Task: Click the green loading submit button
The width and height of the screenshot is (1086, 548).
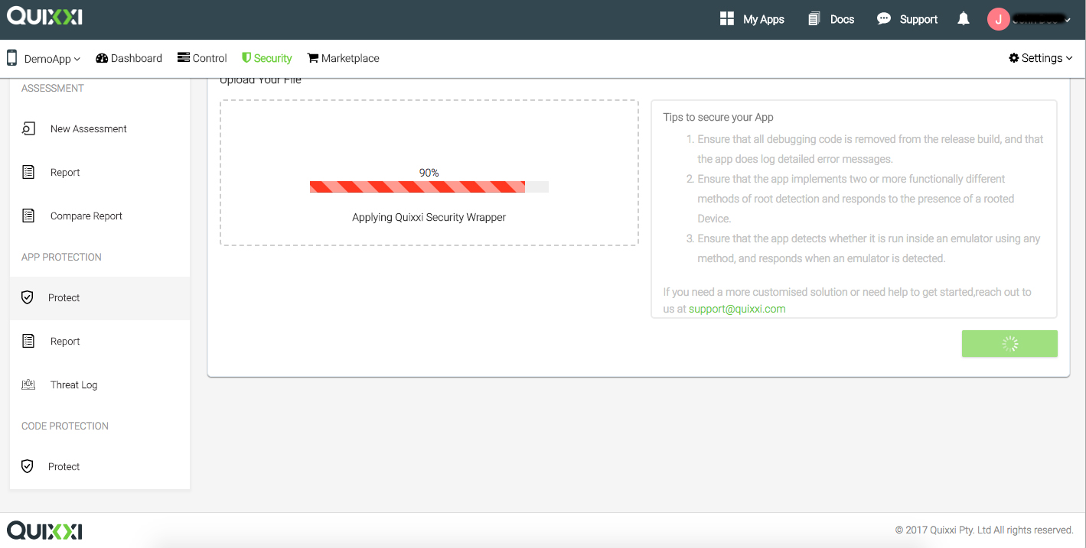Action: pyautogui.click(x=1009, y=344)
